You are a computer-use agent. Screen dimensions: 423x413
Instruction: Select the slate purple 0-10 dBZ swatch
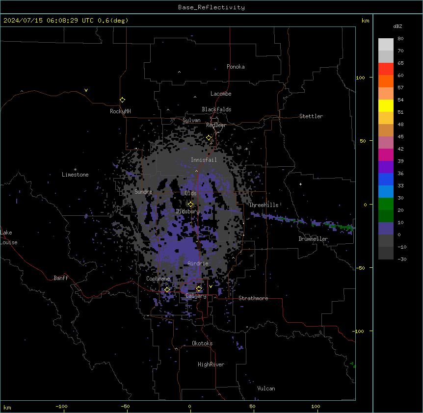(386, 229)
